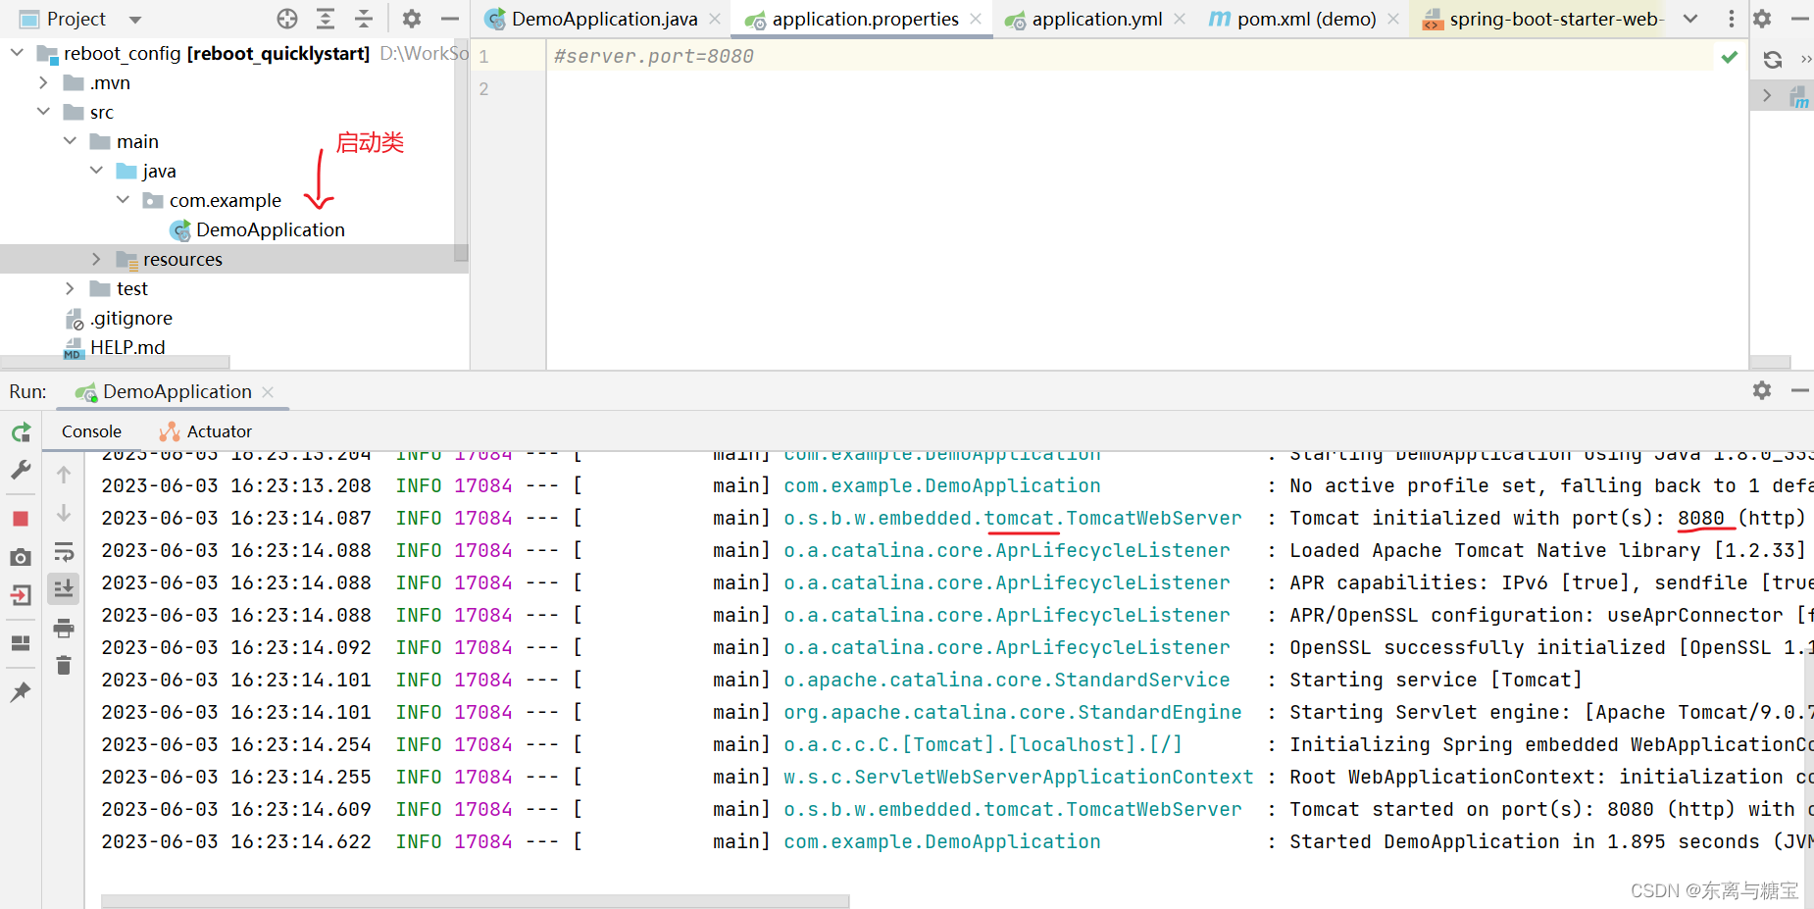Clear all console output trash icon
This screenshot has height=909, width=1814.
[64, 666]
